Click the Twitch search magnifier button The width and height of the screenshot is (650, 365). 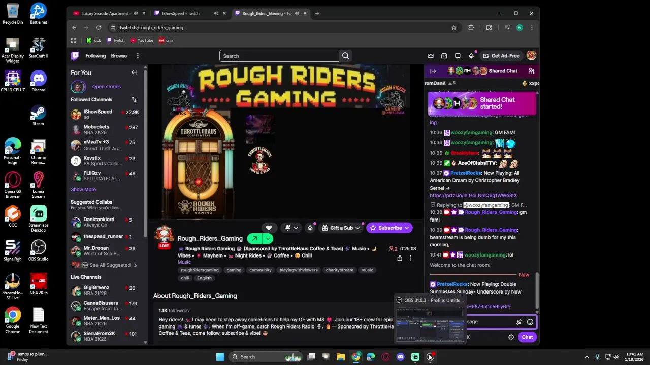point(345,56)
